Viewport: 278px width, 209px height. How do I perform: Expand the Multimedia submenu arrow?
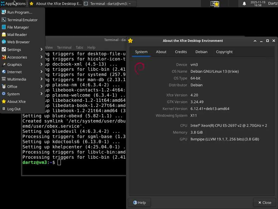point(41,79)
